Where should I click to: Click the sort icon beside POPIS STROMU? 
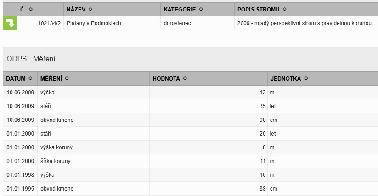[285, 10]
